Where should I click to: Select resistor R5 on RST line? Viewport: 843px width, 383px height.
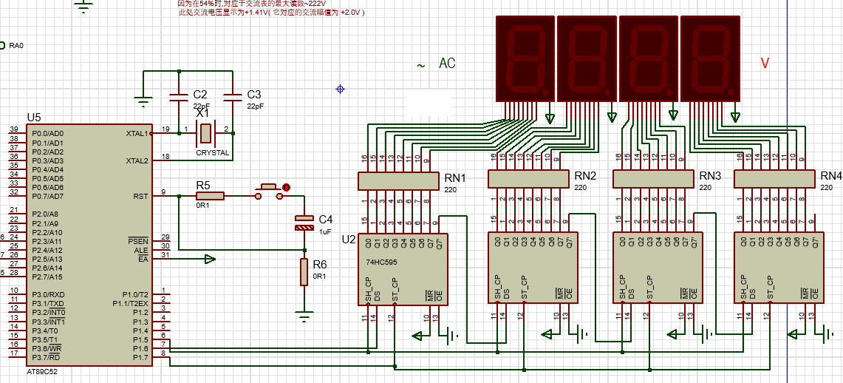(210, 196)
